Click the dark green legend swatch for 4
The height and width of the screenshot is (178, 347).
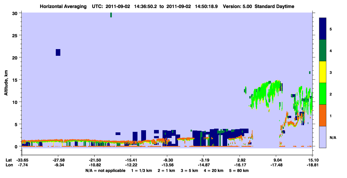(323, 50)
